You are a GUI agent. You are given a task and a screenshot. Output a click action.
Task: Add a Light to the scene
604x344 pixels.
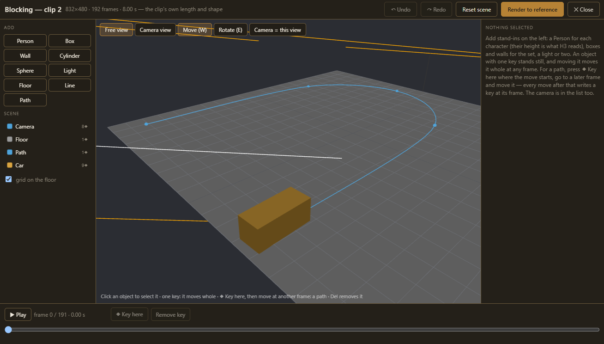[x=70, y=70]
